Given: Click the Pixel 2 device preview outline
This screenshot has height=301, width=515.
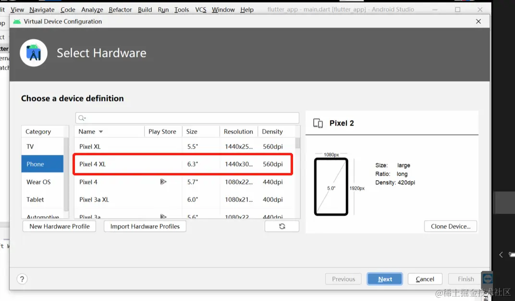Looking at the screenshot, I should 331,187.
